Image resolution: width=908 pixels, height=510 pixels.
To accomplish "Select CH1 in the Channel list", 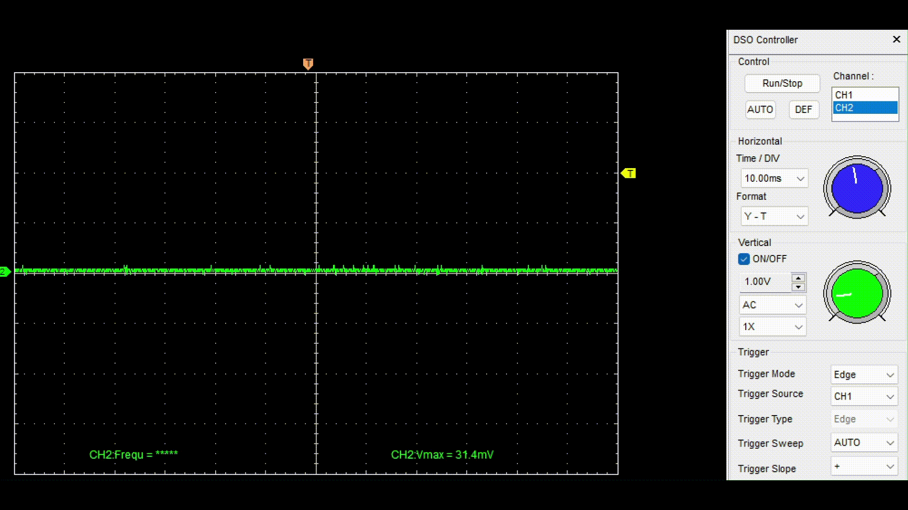I will point(864,95).
